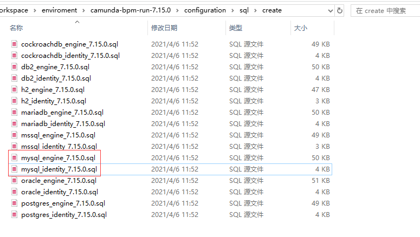Expand the chevron before enviroment in path
Image resolution: width=420 pixels, height=237 pixels.
35,10
